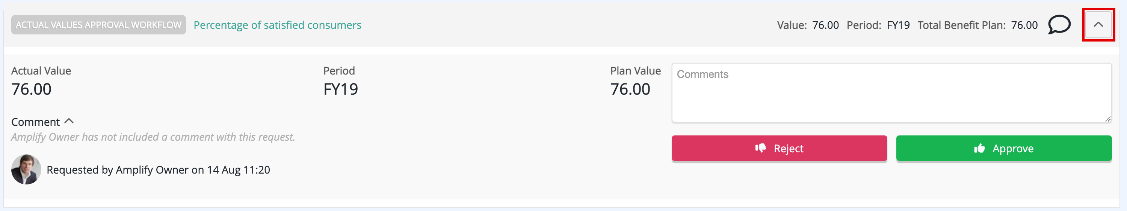Collapse the Comment section chevron

click(69, 121)
